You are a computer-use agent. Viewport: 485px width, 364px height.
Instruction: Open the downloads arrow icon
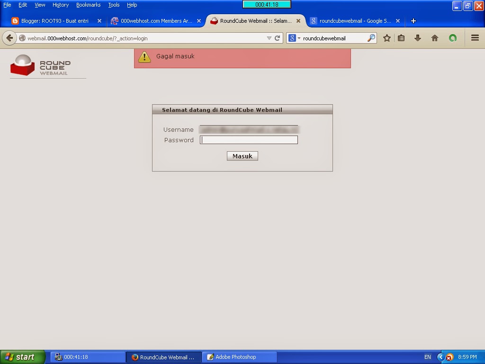pos(418,38)
